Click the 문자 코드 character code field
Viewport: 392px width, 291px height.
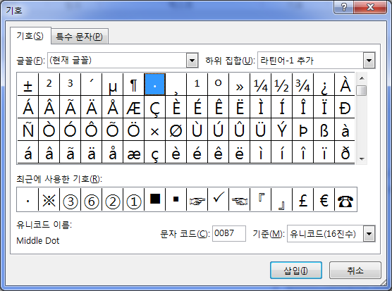click(x=228, y=233)
